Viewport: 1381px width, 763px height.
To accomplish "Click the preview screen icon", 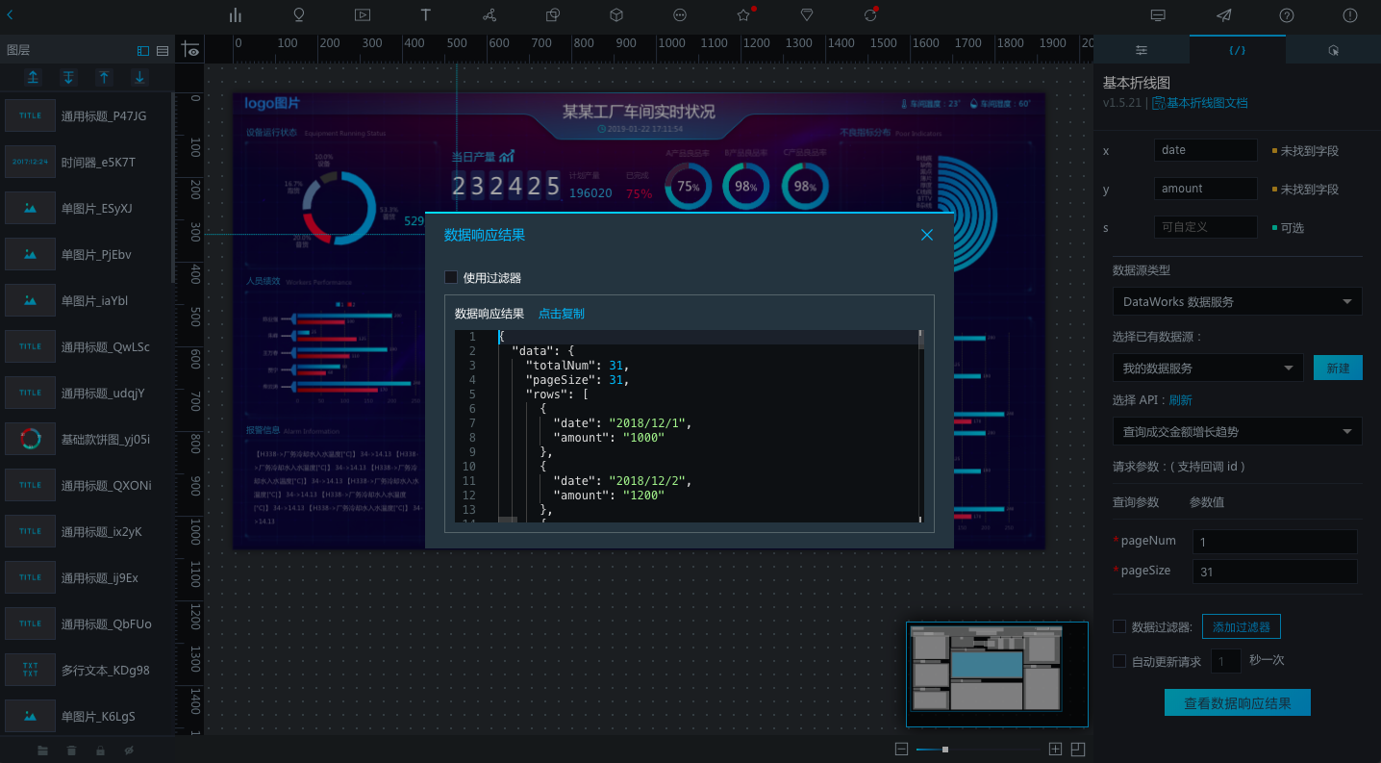I will click(1158, 15).
